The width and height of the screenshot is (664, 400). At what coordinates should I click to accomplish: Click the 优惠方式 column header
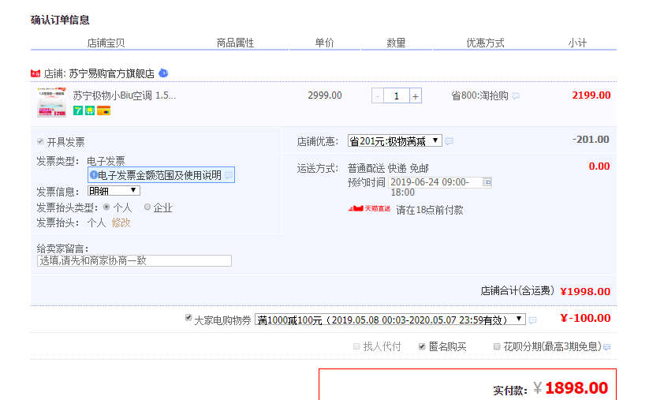pyautogui.click(x=485, y=43)
